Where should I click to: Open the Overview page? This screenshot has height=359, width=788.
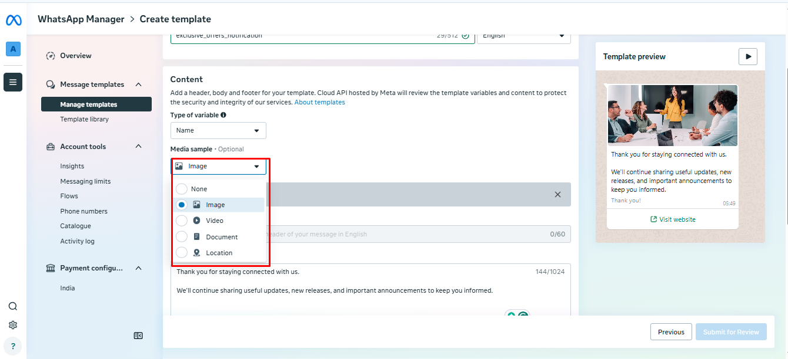tap(76, 56)
